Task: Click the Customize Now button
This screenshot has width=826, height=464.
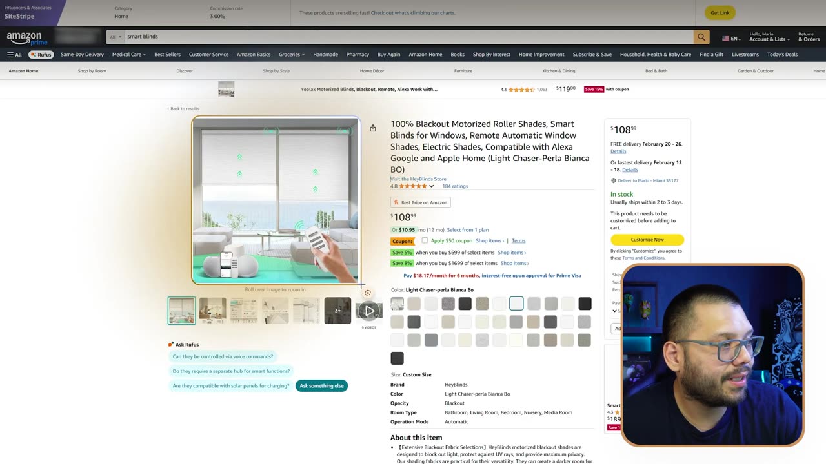Action: (x=647, y=240)
